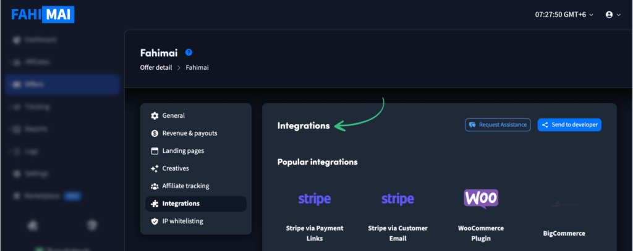Open the highlighted Offers sidebar item
Screen dimensions: 633x251
tap(62, 84)
